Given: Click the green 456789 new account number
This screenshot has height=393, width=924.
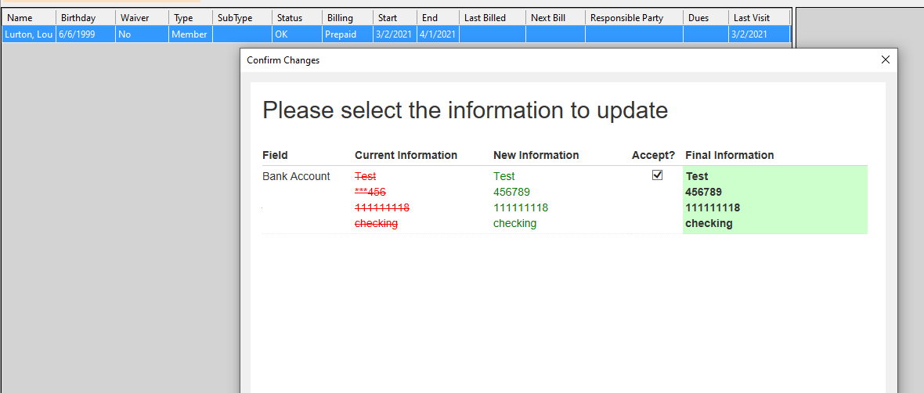Looking at the screenshot, I should click(x=511, y=192).
